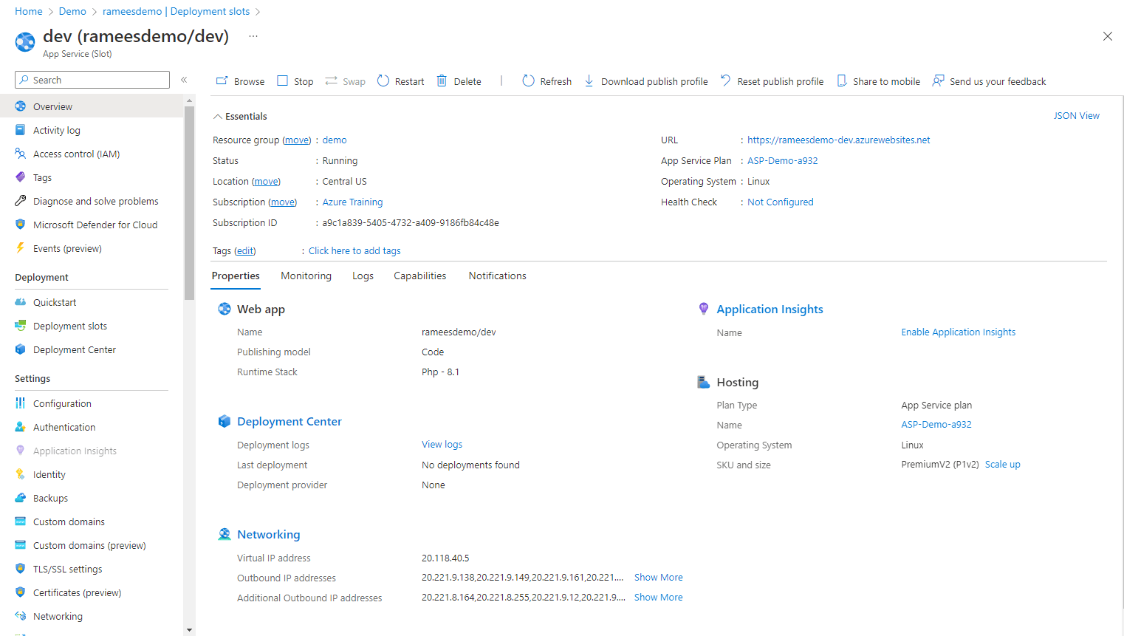Click the Configuration sliders icon
1124x636 pixels.
(21, 403)
